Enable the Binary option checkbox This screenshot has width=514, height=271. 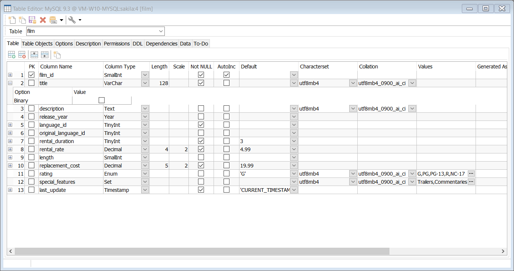[102, 100]
